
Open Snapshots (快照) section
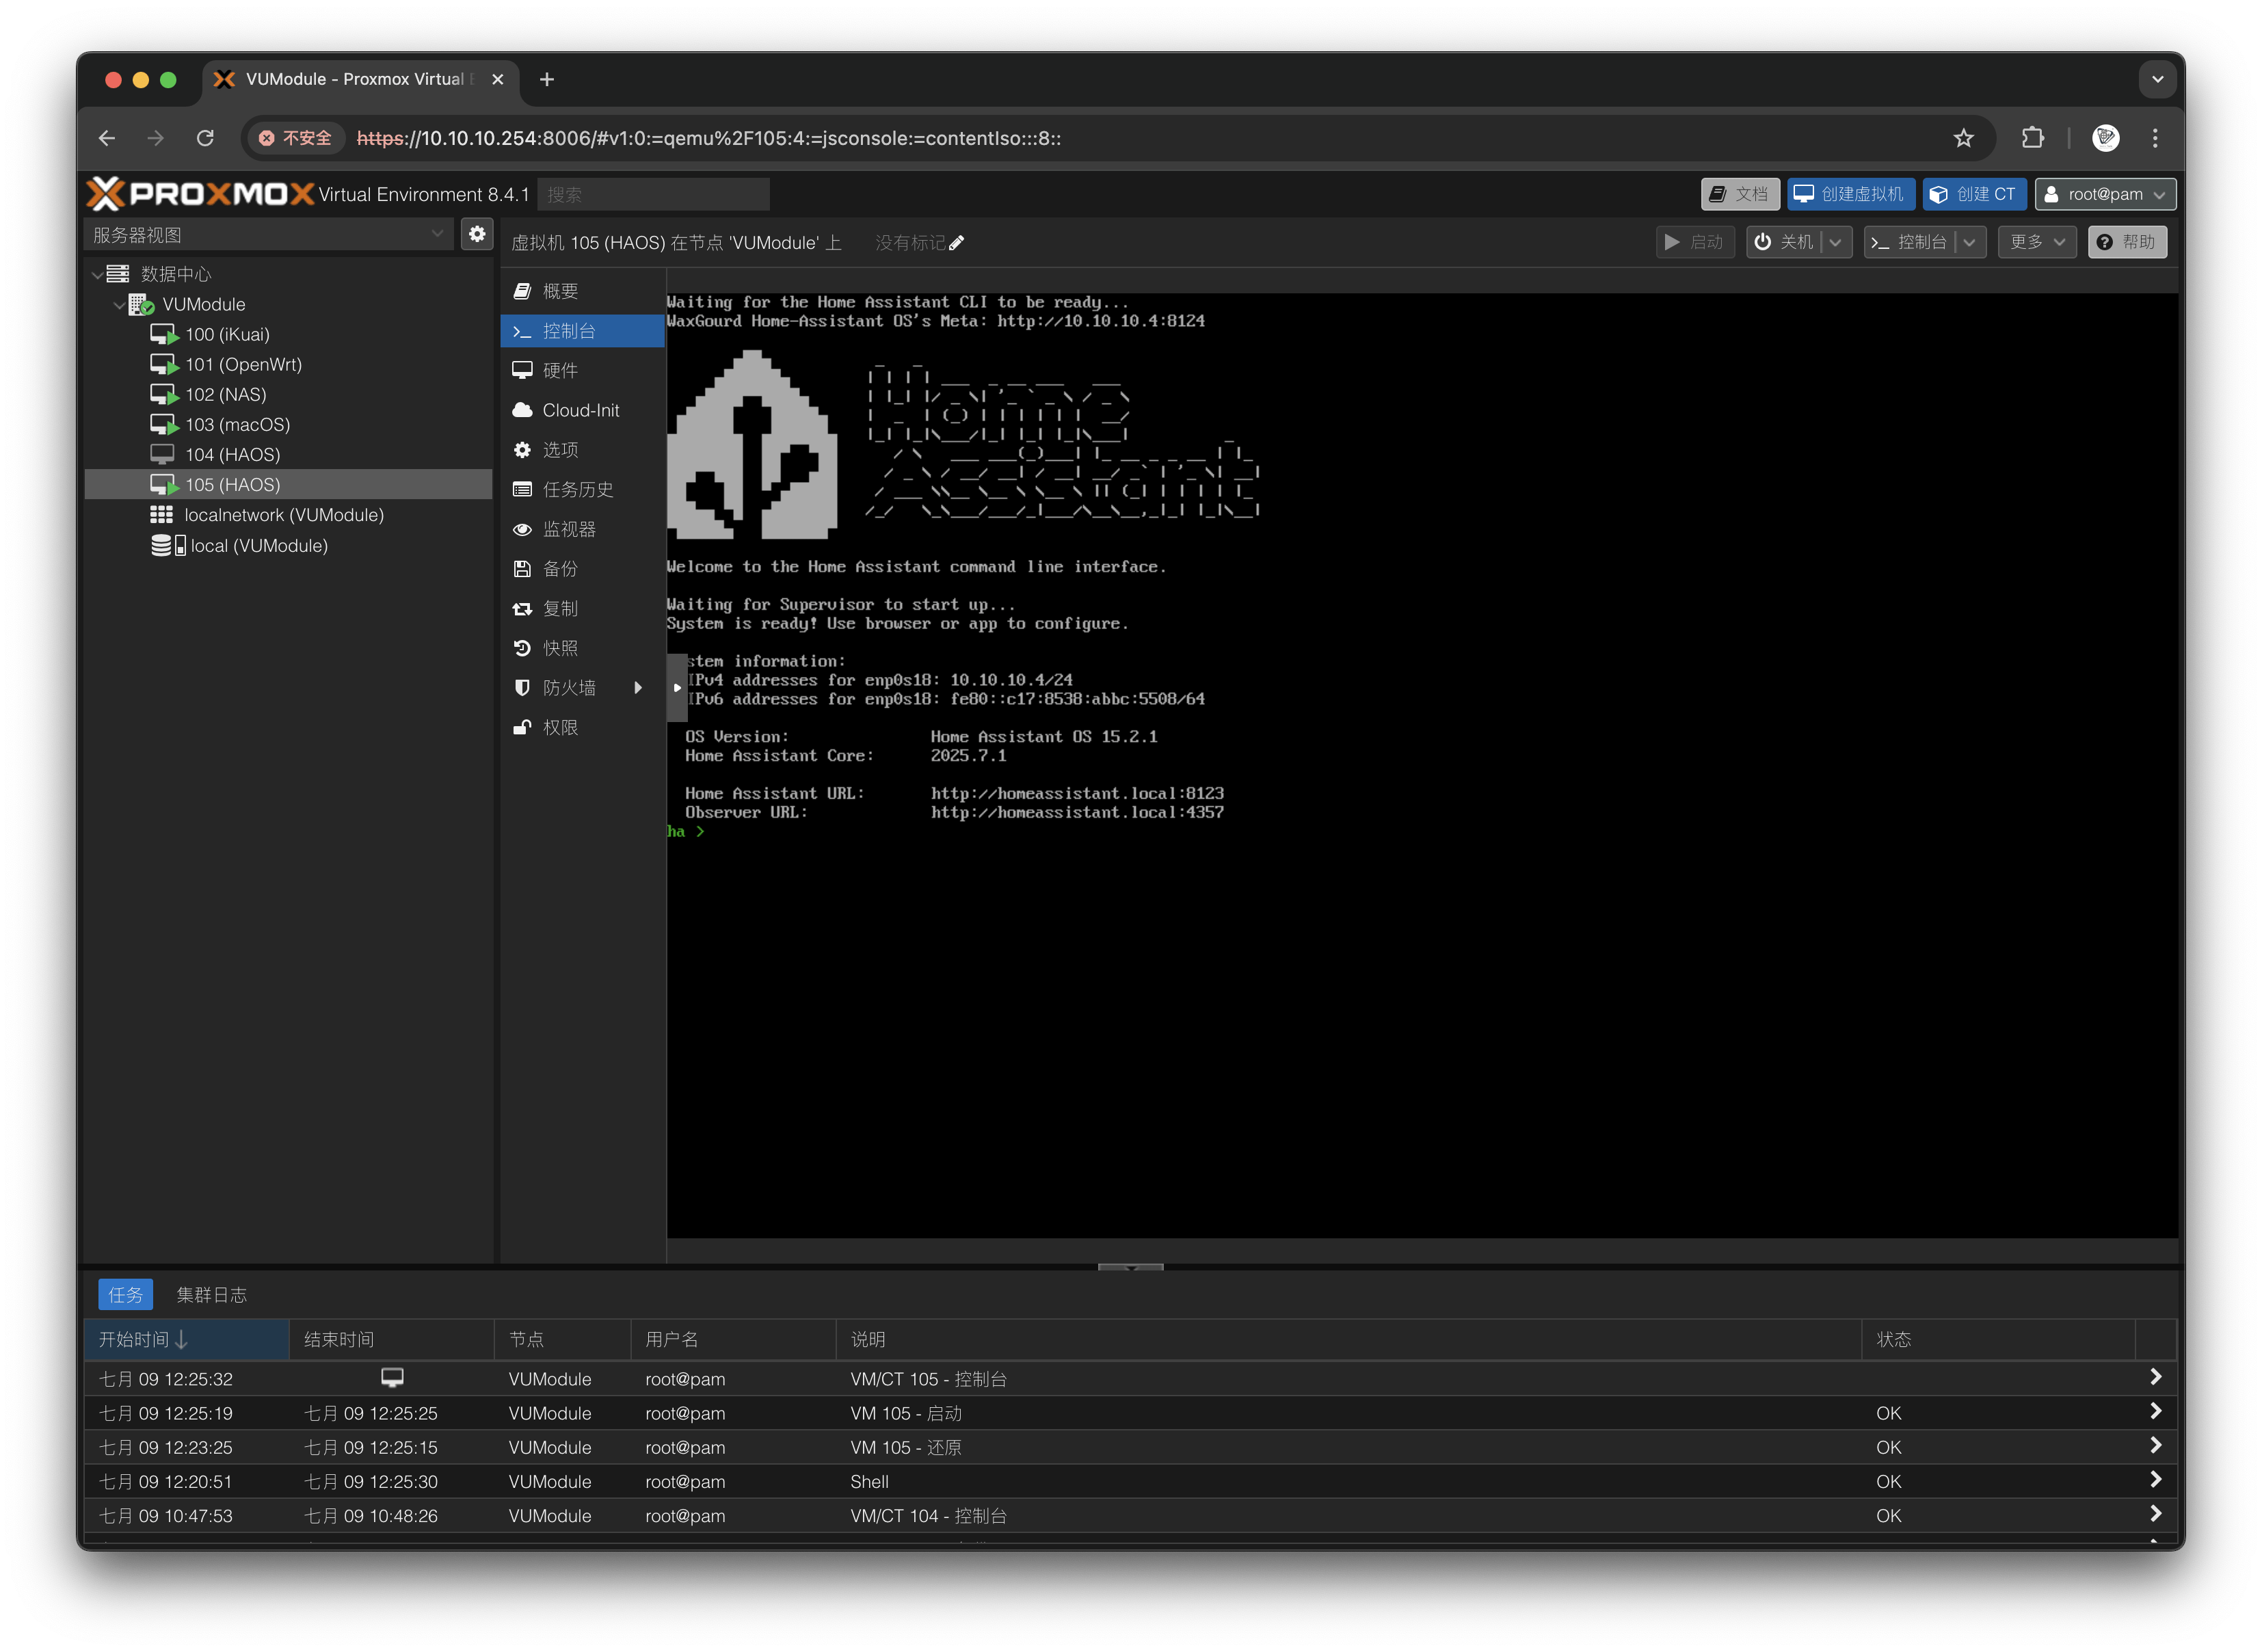[560, 648]
